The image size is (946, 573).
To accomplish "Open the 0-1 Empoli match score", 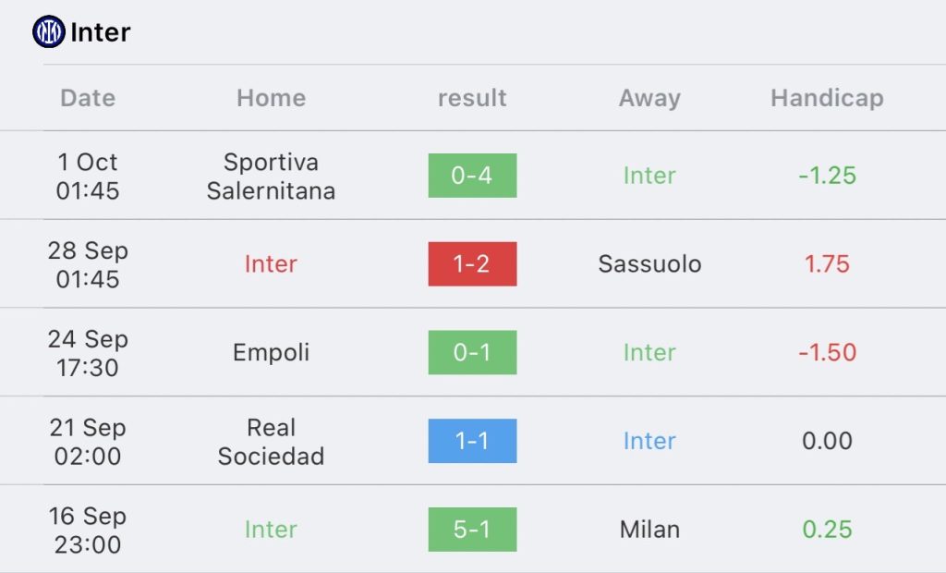I will 472,352.
